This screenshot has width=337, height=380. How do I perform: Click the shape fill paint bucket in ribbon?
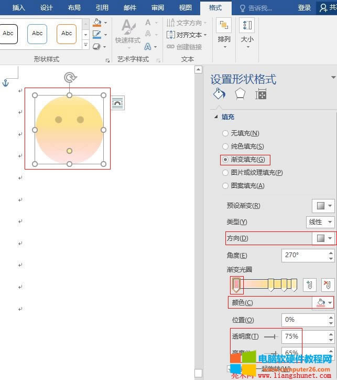97,23
